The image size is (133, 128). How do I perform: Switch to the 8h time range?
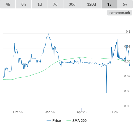(24, 4)
